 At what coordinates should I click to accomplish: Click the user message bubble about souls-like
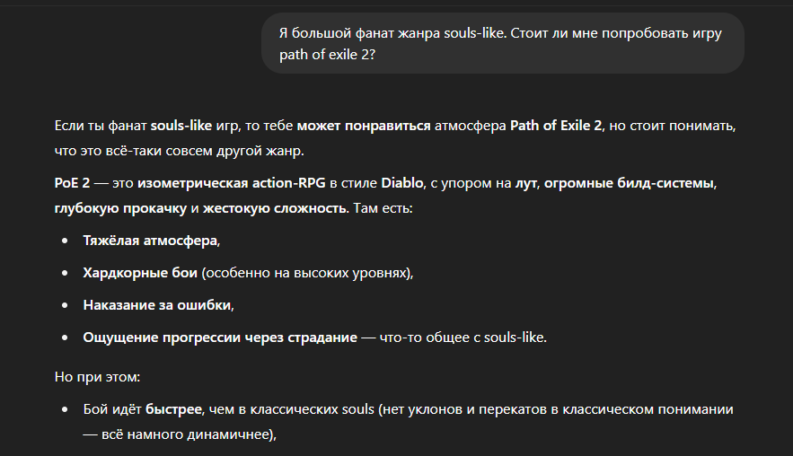tap(502, 43)
